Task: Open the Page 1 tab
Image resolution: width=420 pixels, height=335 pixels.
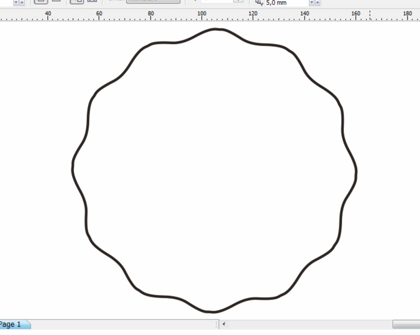Action: (x=13, y=324)
